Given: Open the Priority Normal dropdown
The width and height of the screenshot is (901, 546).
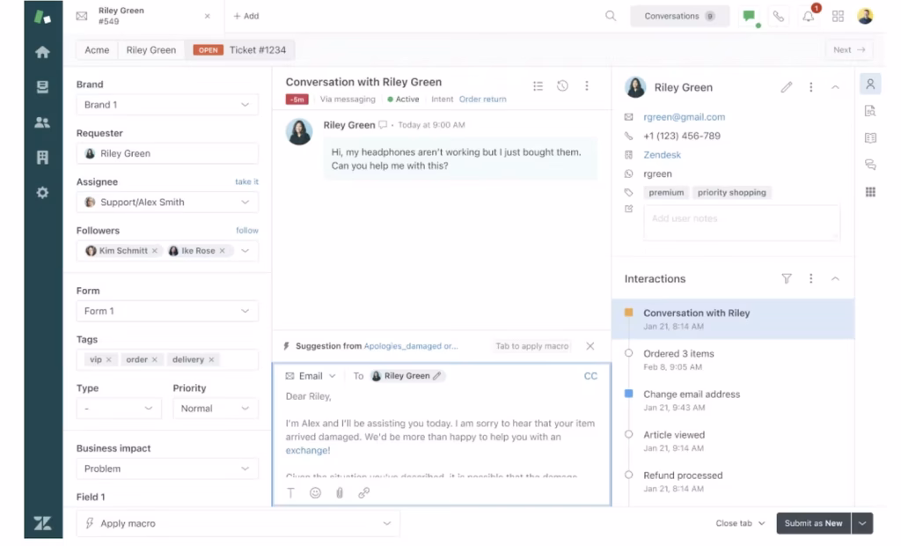Looking at the screenshot, I should tap(215, 409).
